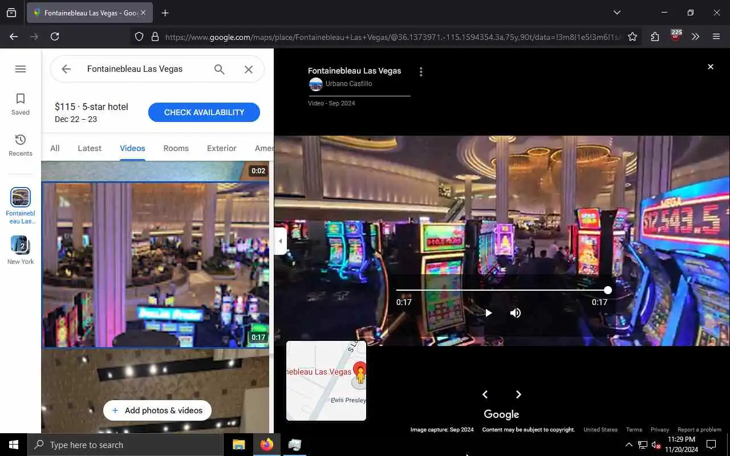730x456 pixels.
Task: Click Report a problem link
Action: tap(699, 430)
